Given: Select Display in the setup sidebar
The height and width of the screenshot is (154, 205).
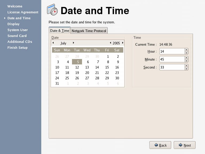Looking at the screenshot, I should click(x=13, y=24).
